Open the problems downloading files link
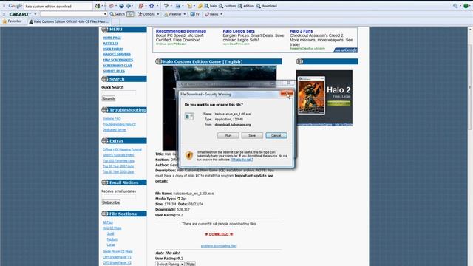473x266 pixels. (x=219, y=246)
